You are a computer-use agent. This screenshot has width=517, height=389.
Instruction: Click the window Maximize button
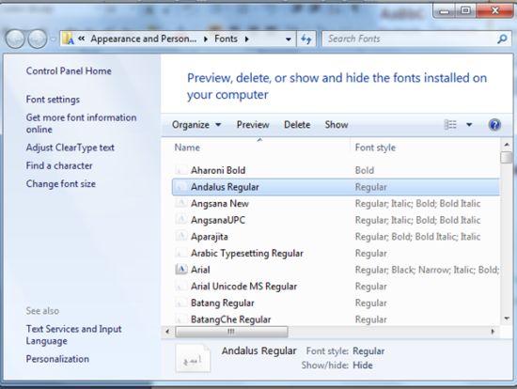(x=465, y=11)
